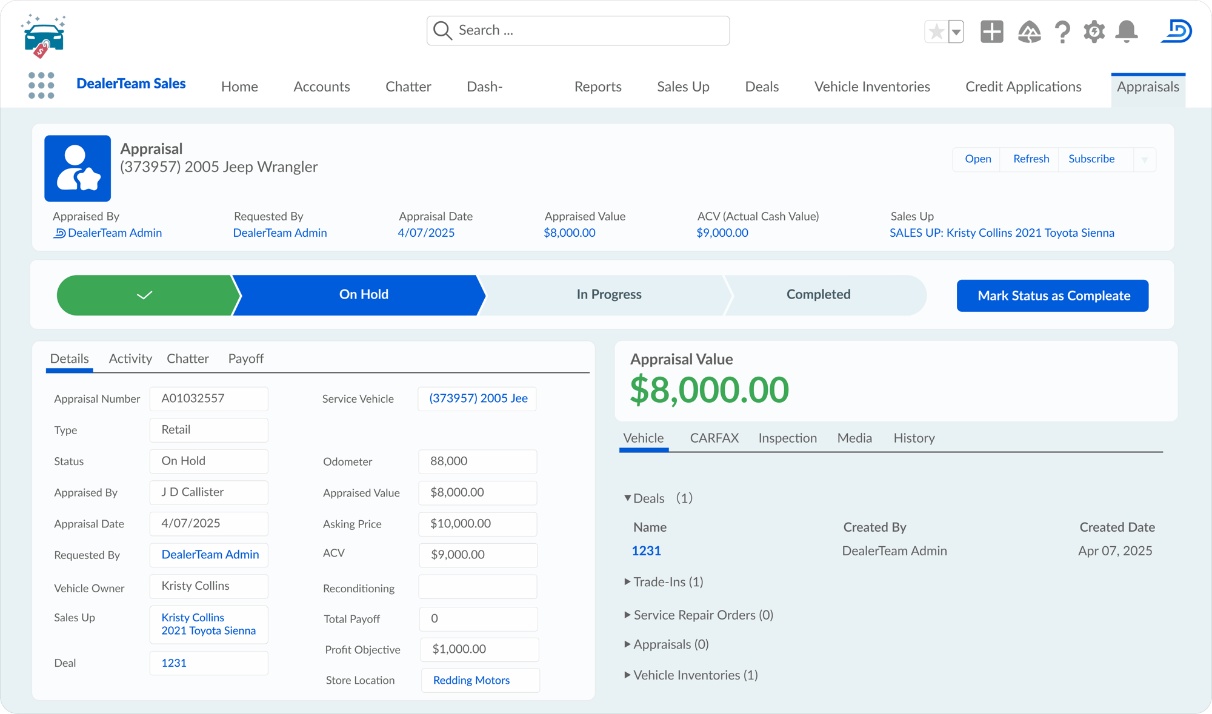Switch to the Payoff tab
Viewport: 1212px width, 714px height.
click(246, 359)
